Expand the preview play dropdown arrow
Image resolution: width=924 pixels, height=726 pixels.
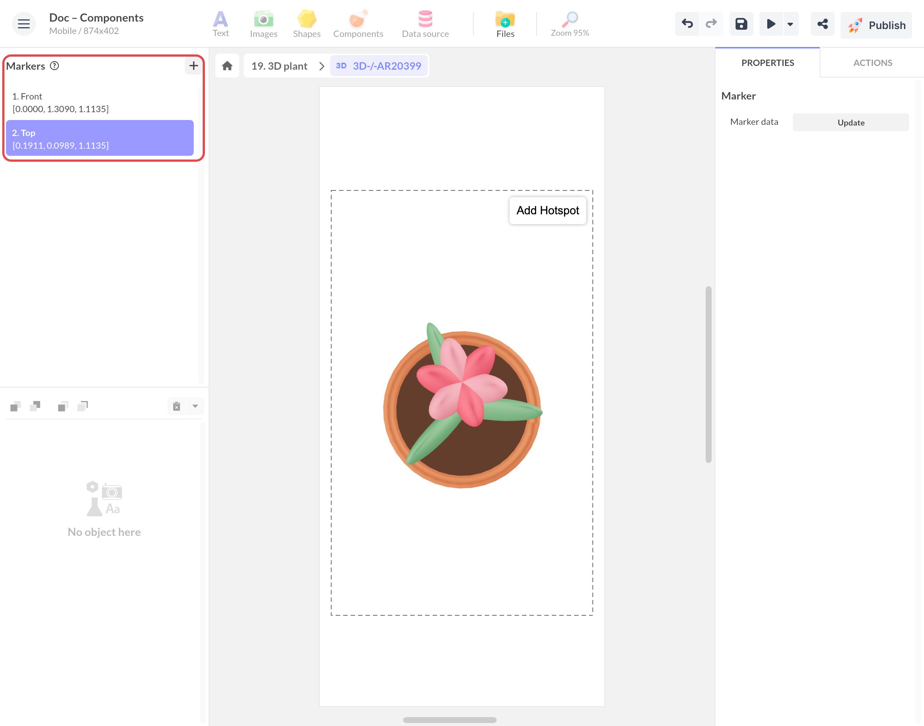coord(790,24)
